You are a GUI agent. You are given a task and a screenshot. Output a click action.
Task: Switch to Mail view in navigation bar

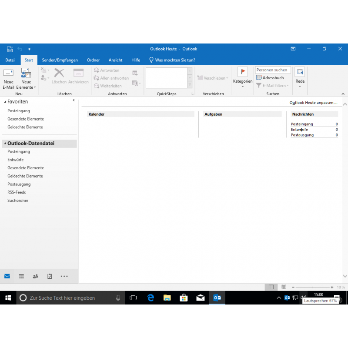click(7, 276)
